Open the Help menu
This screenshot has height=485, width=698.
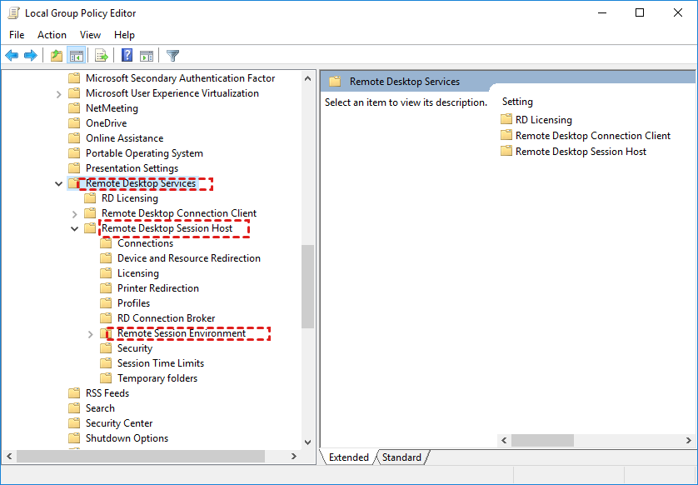click(124, 35)
